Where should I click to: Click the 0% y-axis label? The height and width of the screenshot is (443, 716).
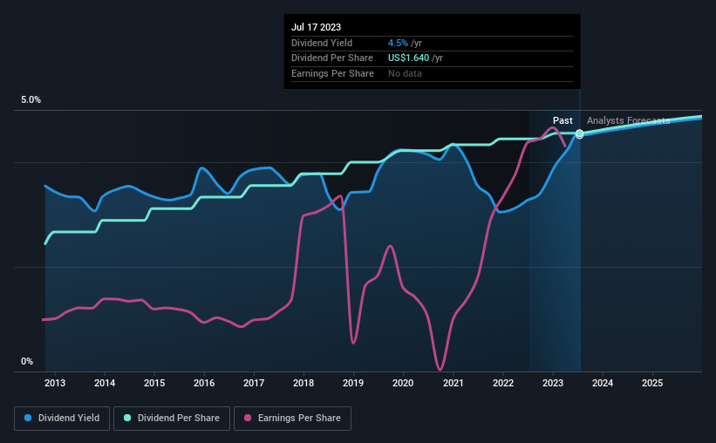[x=27, y=361]
